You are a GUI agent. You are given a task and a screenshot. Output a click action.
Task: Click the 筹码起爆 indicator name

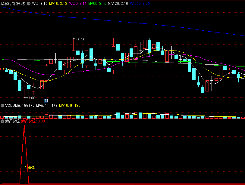point(12,121)
